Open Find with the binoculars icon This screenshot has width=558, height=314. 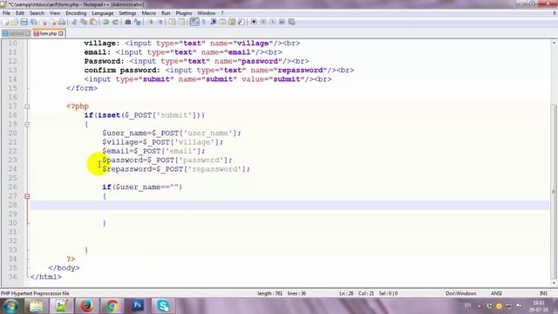pos(128,22)
